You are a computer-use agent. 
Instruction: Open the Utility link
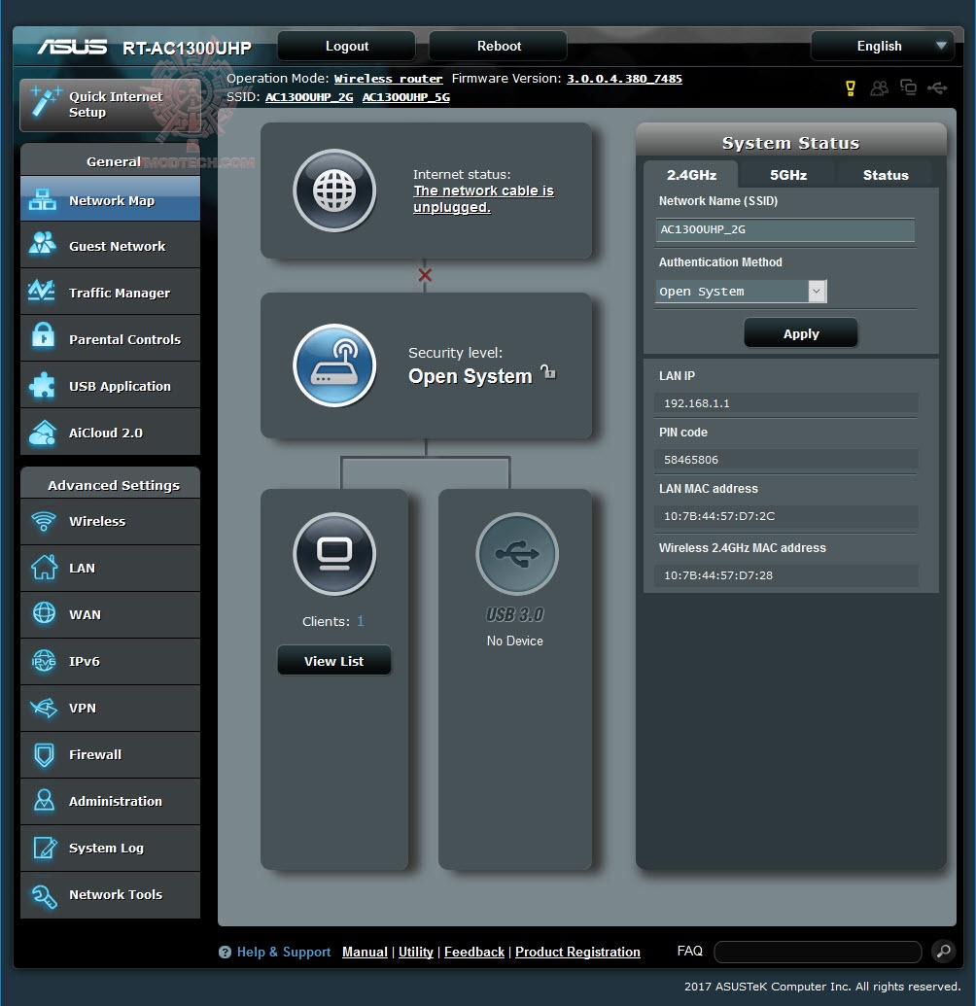[416, 952]
